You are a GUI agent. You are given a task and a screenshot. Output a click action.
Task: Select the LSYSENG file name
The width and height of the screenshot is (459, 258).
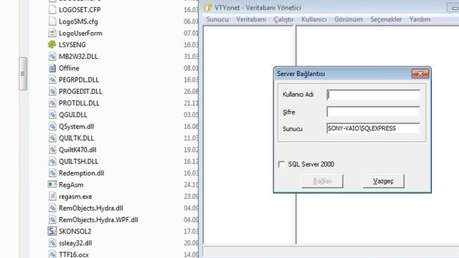pos(72,44)
